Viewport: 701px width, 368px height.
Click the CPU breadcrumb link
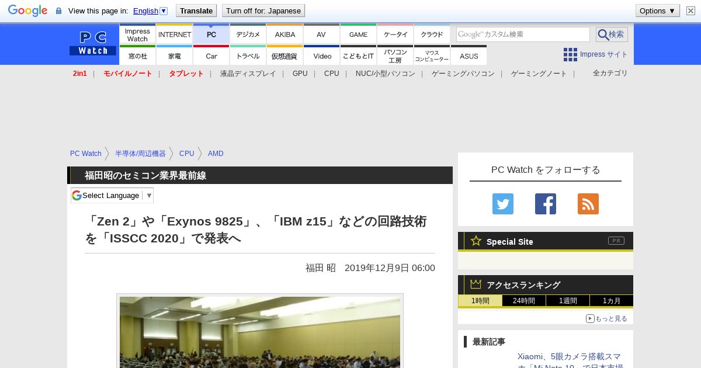click(x=187, y=154)
